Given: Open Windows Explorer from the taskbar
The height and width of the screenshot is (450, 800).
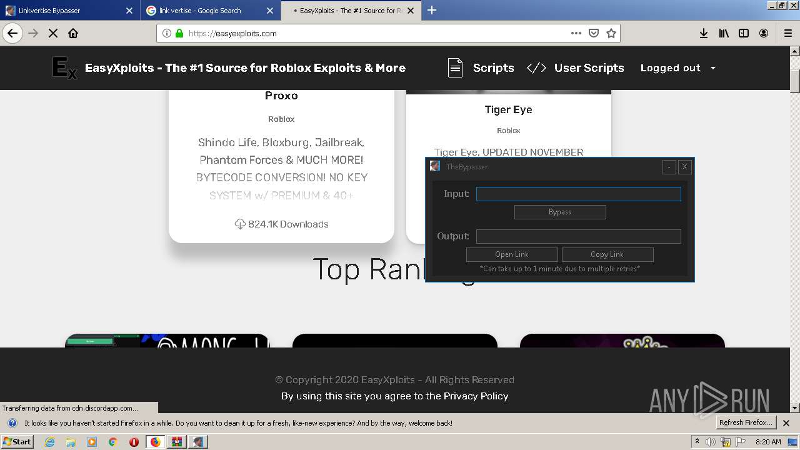Looking at the screenshot, I should pyautogui.click(x=71, y=442).
